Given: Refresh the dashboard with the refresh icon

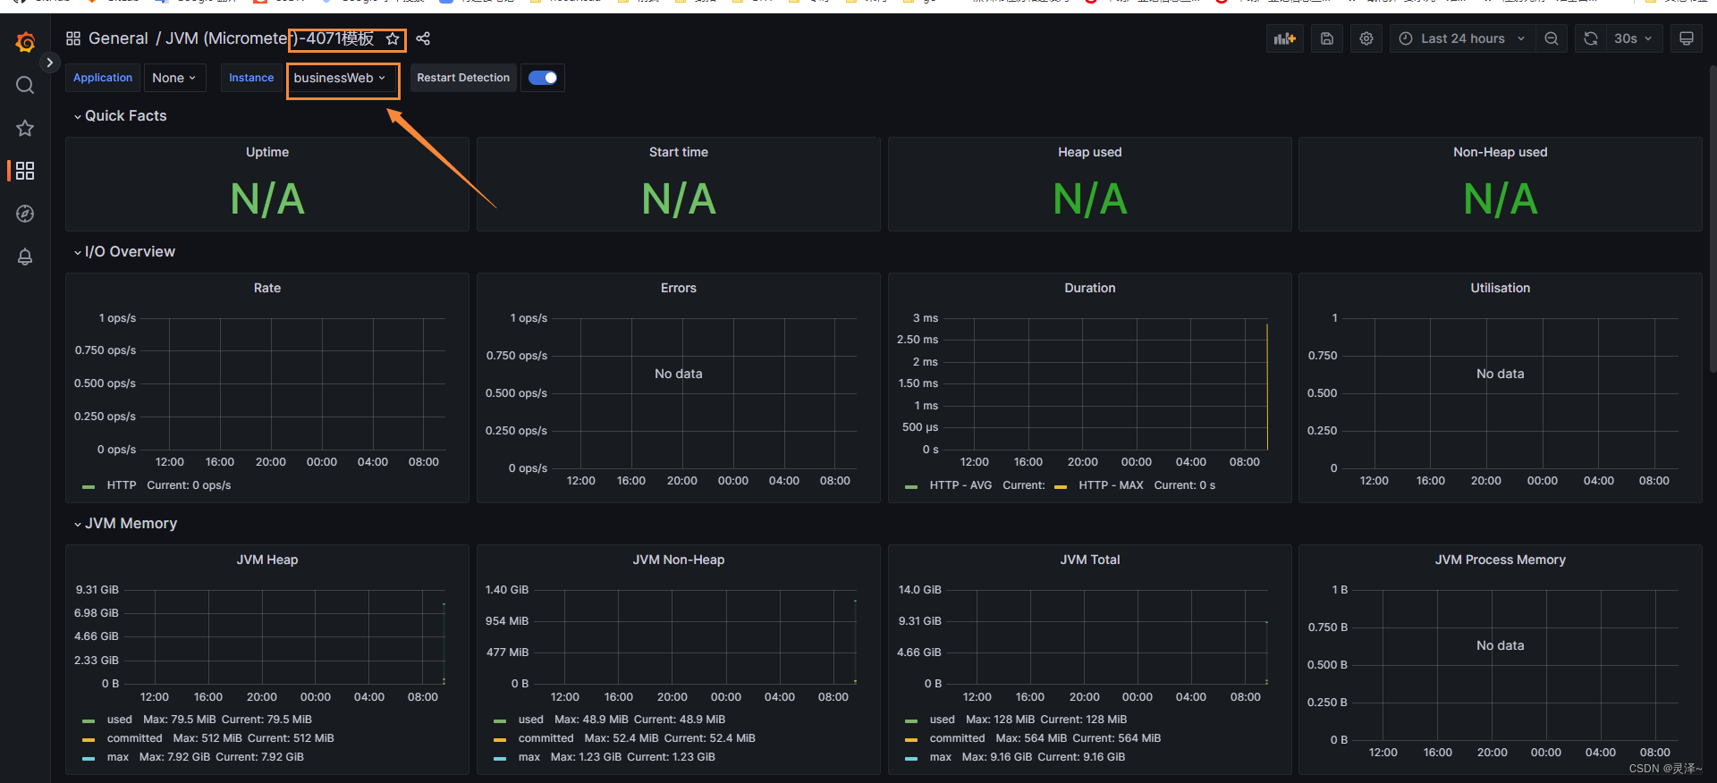Looking at the screenshot, I should [1590, 38].
